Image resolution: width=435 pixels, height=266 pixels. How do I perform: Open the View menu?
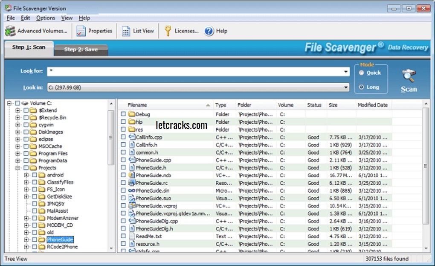[x=67, y=18]
